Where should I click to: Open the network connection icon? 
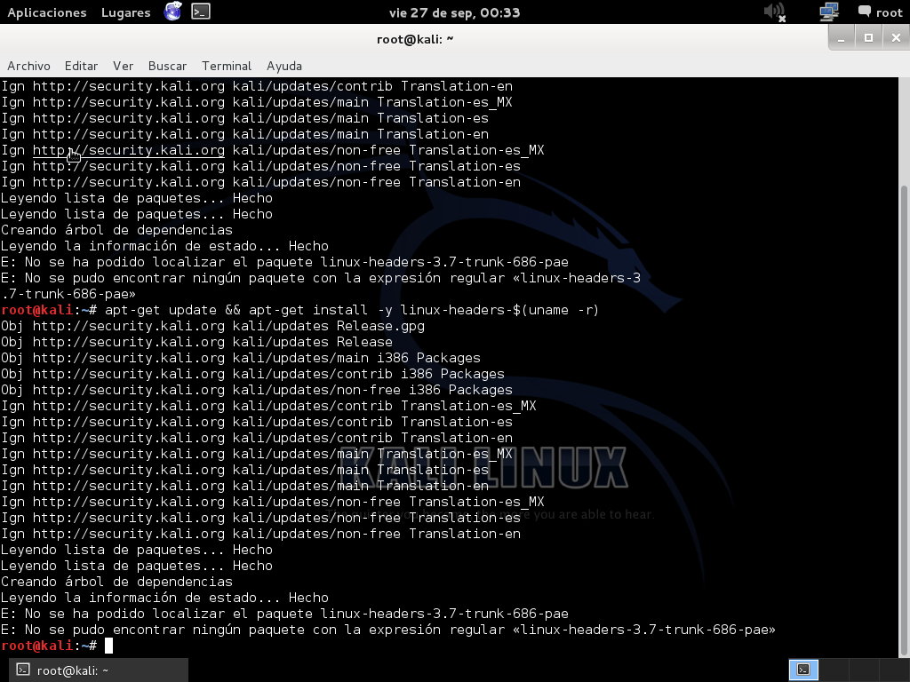click(x=829, y=12)
